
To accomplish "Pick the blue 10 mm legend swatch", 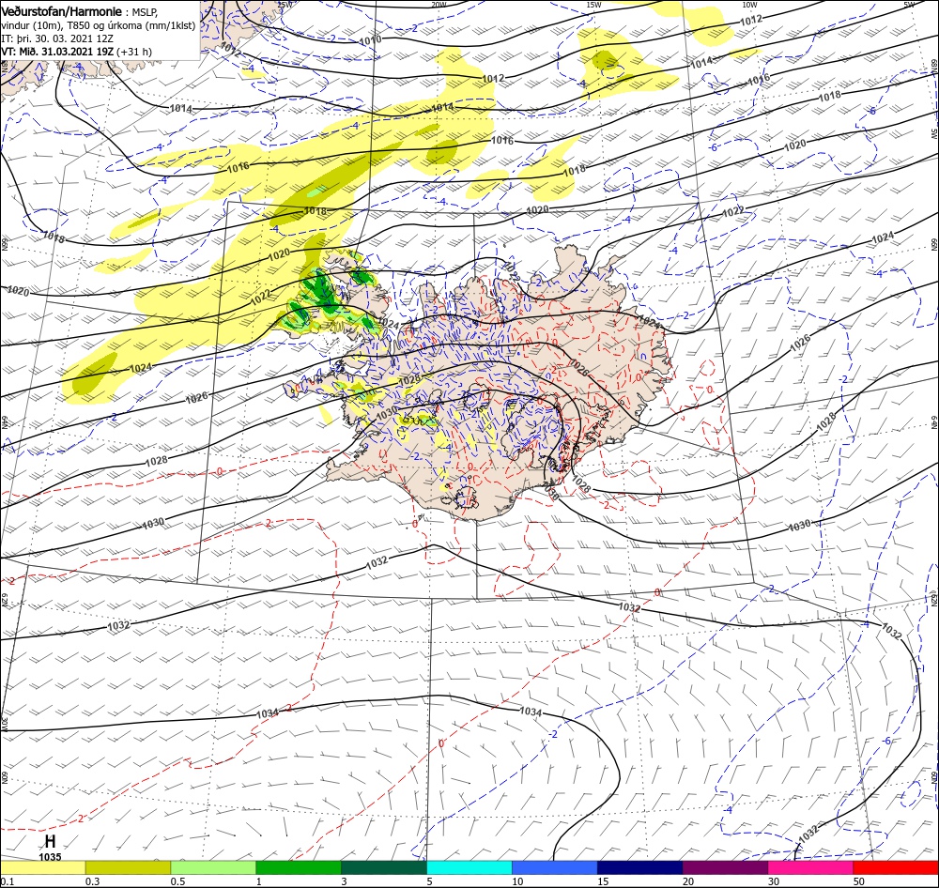I will 555,868.
